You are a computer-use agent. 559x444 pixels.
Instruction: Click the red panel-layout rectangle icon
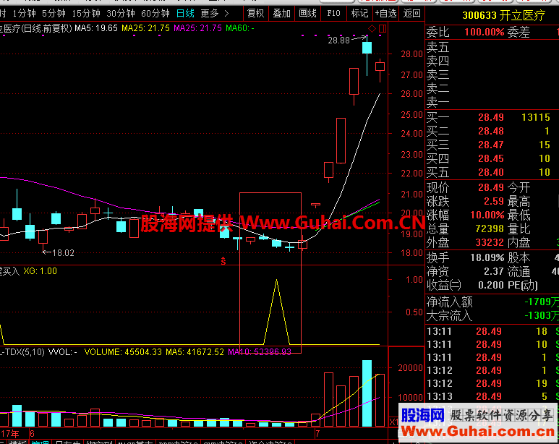tap(383, 28)
